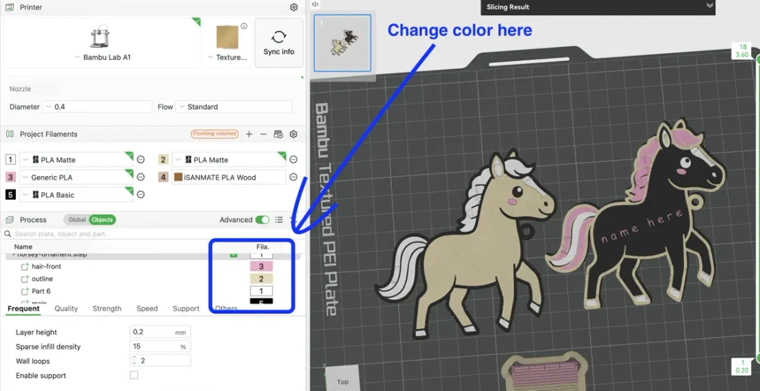This screenshot has height=391, width=760.
Task: Open Flushing volumes button
Action: click(x=215, y=134)
